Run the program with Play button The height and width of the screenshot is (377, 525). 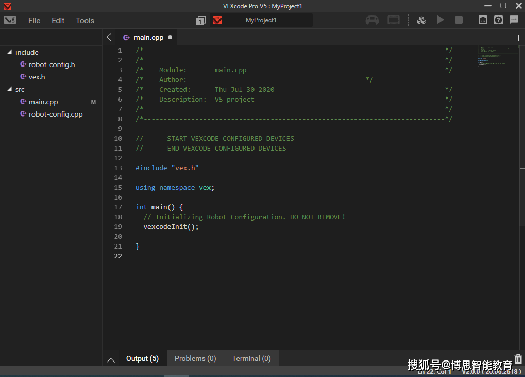(x=440, y=20)
